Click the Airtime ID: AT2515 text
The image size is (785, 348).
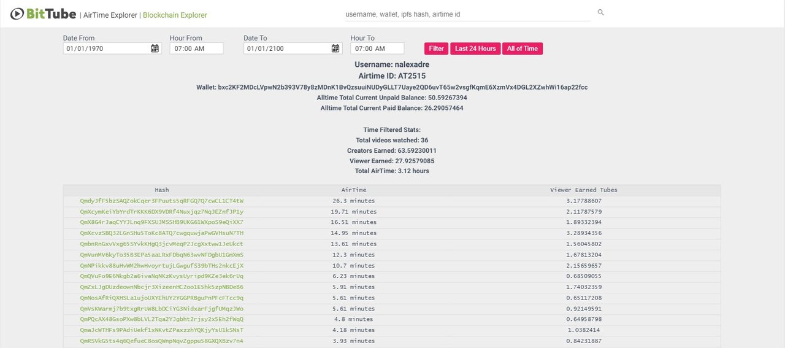[392, 76]
